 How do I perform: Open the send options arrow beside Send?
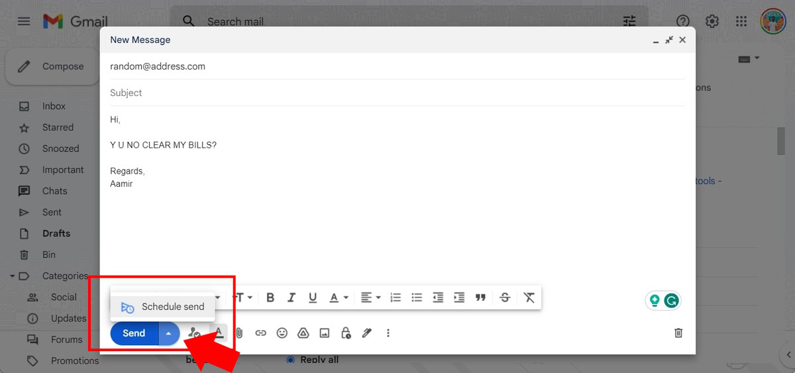169,333
